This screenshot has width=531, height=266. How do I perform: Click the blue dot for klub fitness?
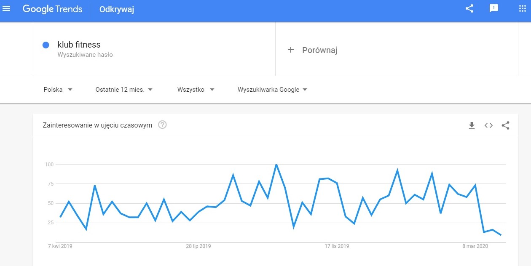click(46, 45)
